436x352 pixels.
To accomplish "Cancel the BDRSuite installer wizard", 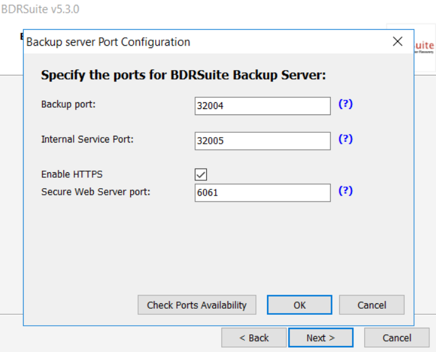I will tap(397, 338).
